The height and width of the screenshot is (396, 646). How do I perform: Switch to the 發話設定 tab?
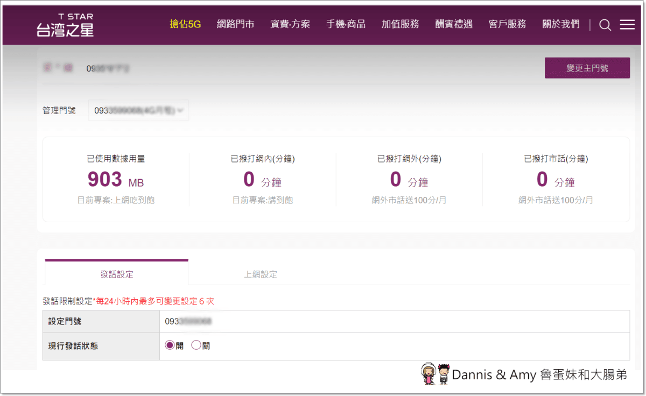click(x=117, y=274)
